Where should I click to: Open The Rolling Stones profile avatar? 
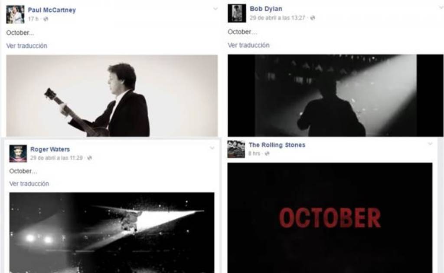pyautogui.click(x=236, y=149)
